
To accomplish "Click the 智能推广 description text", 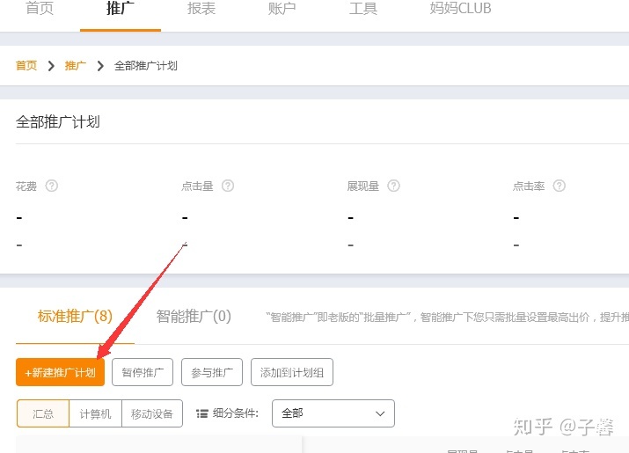I will pyautogui.click(x=447, y=318).
